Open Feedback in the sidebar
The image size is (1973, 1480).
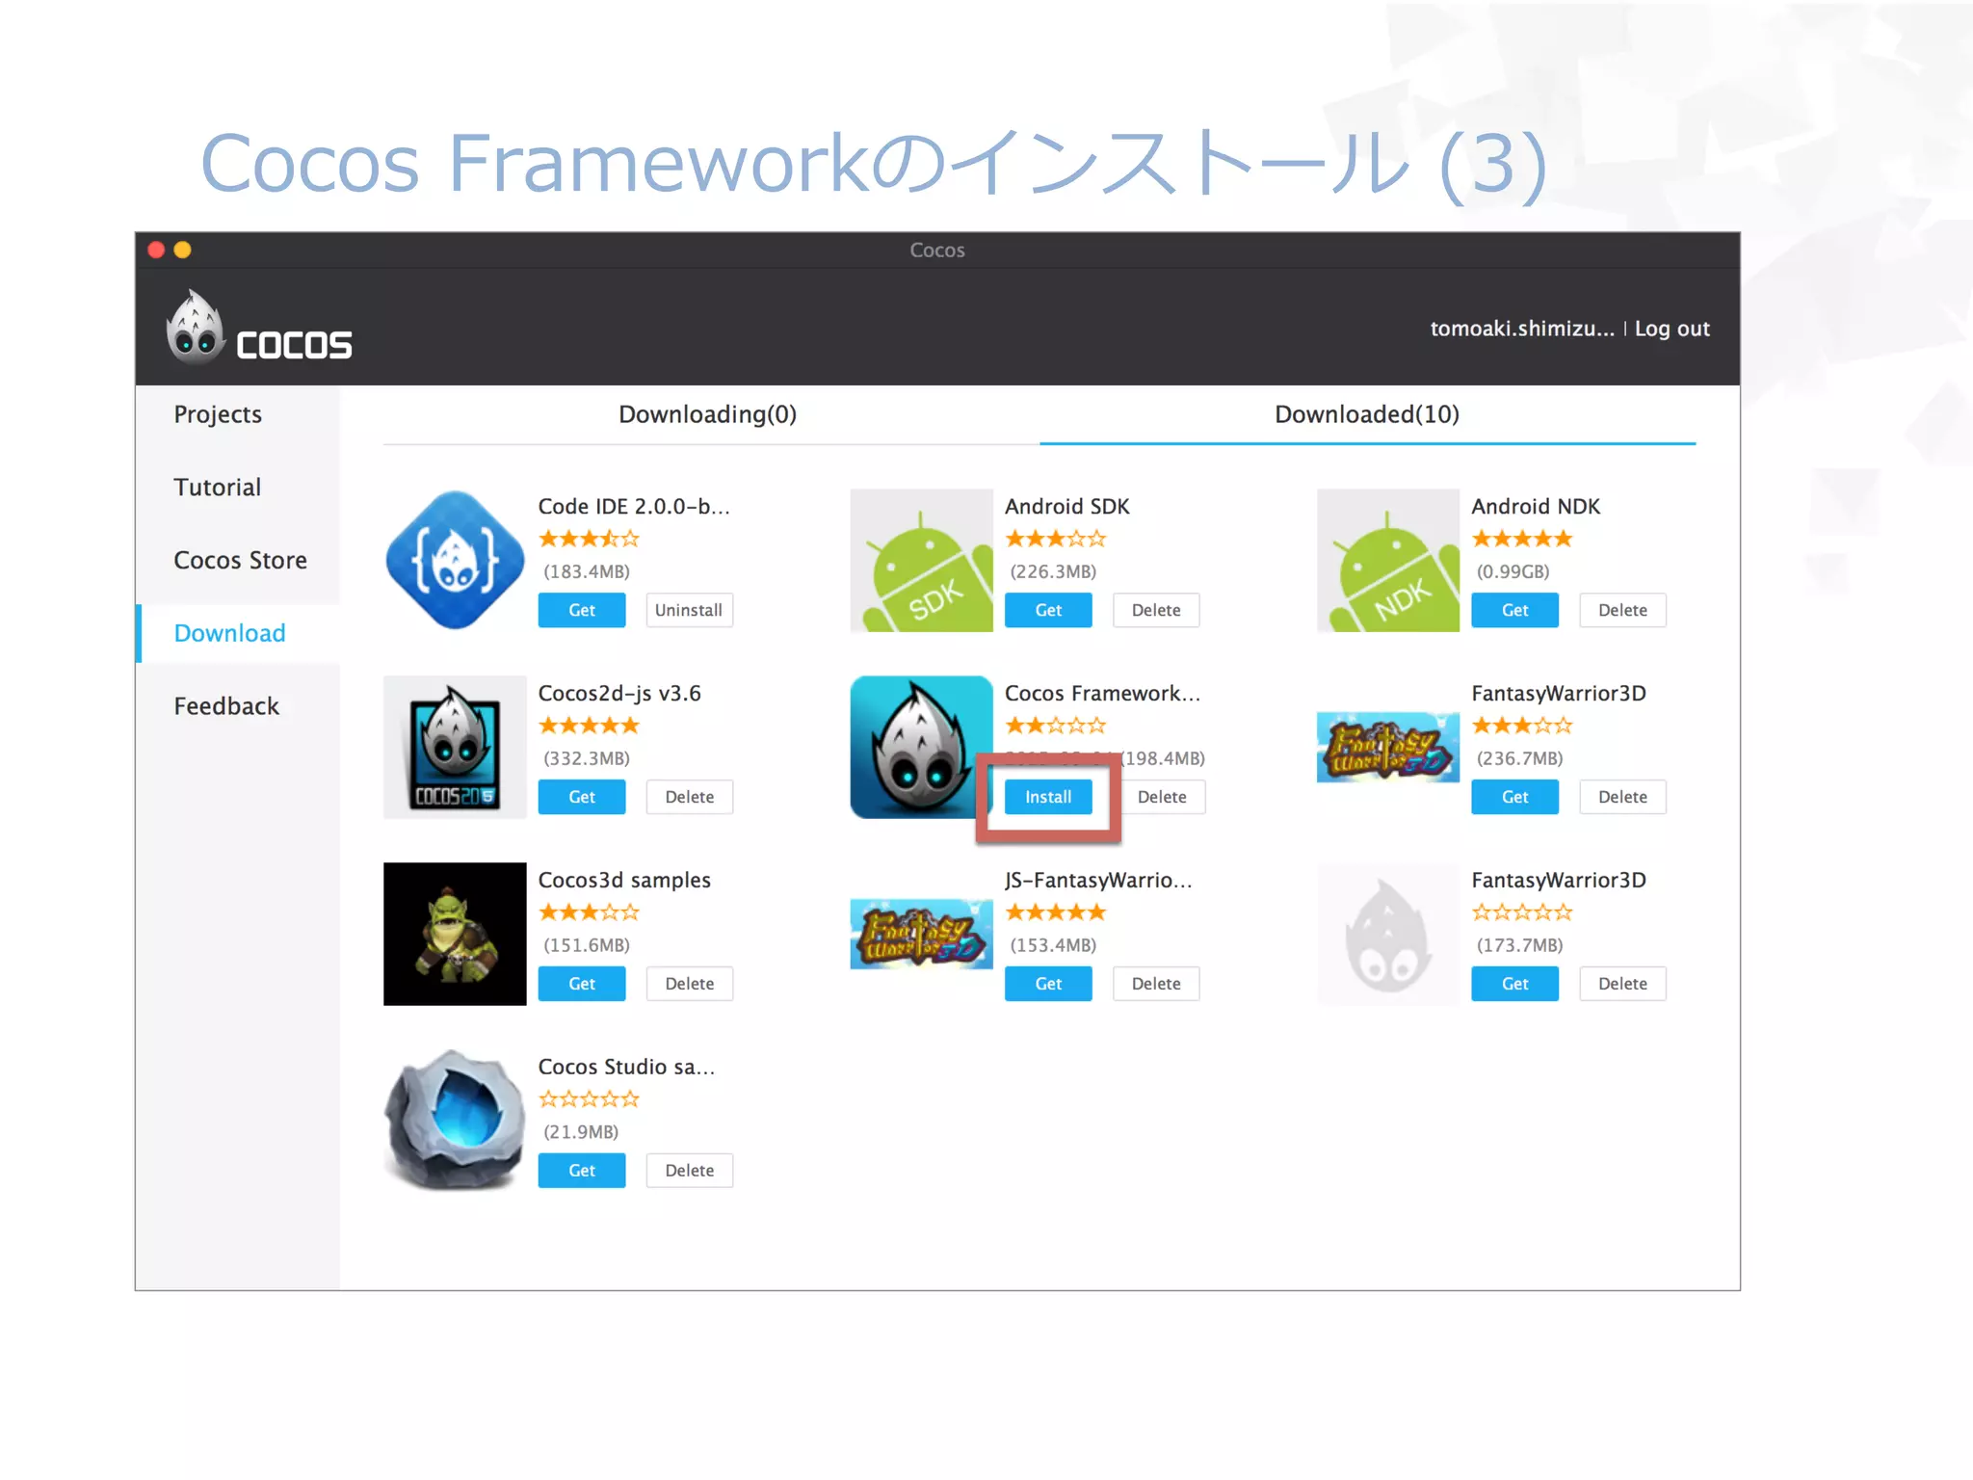(x=226, y=706)
